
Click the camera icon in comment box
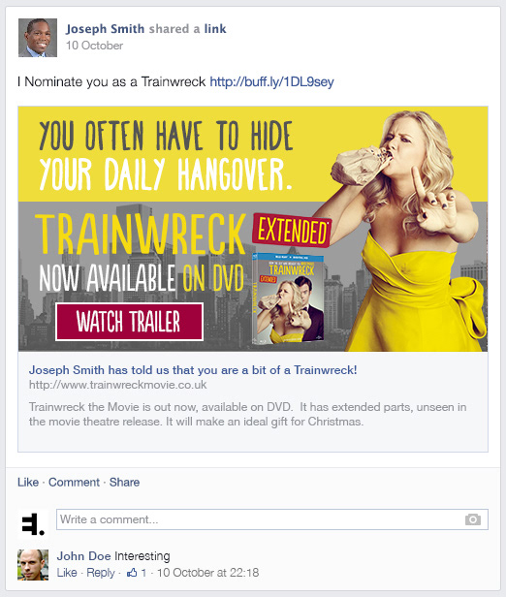pos(472,519)
